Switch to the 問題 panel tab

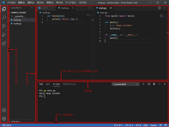point(41,84)
